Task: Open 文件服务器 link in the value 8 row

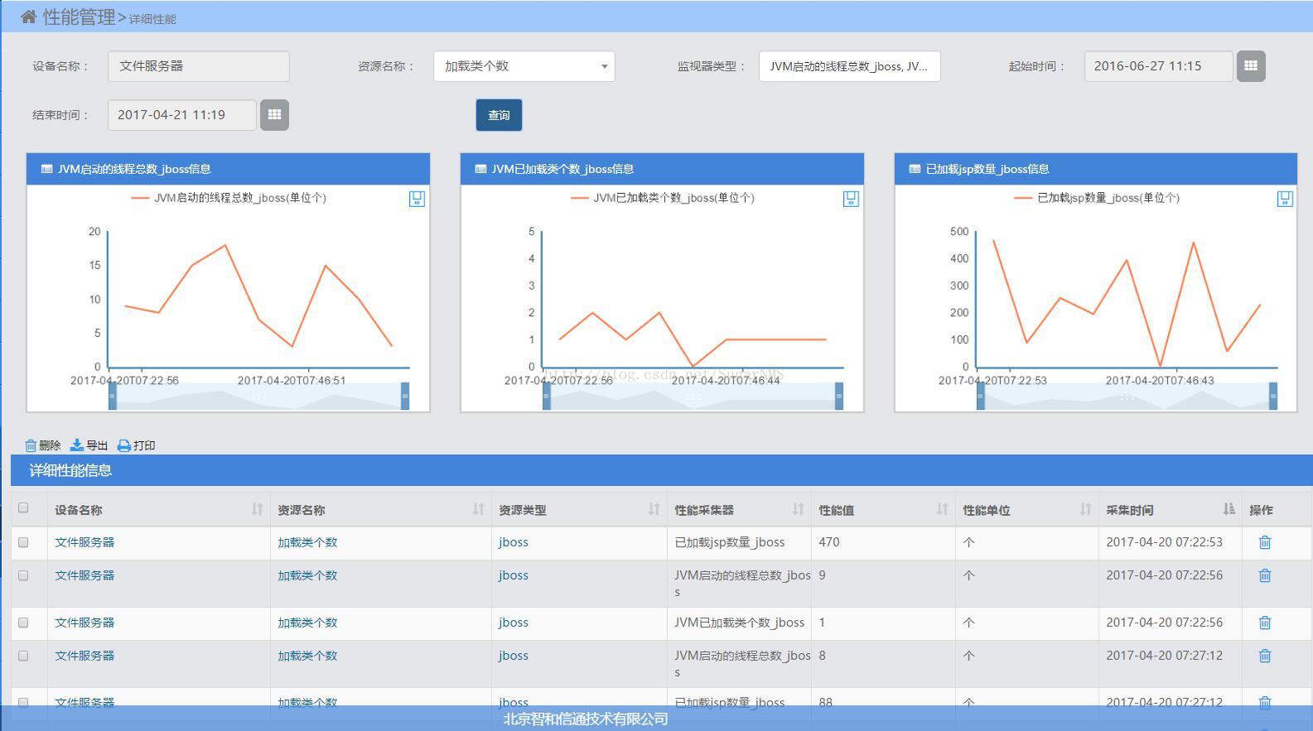Action: (84, 656)
